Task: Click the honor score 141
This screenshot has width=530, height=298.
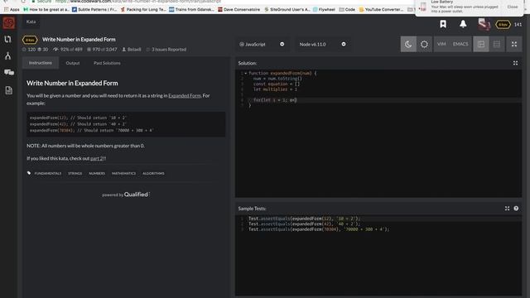Action: [x=518, y=24]
